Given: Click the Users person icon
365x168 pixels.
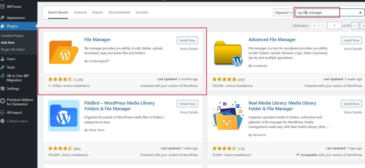Looking at the screenshot, I should pos(3,59).
